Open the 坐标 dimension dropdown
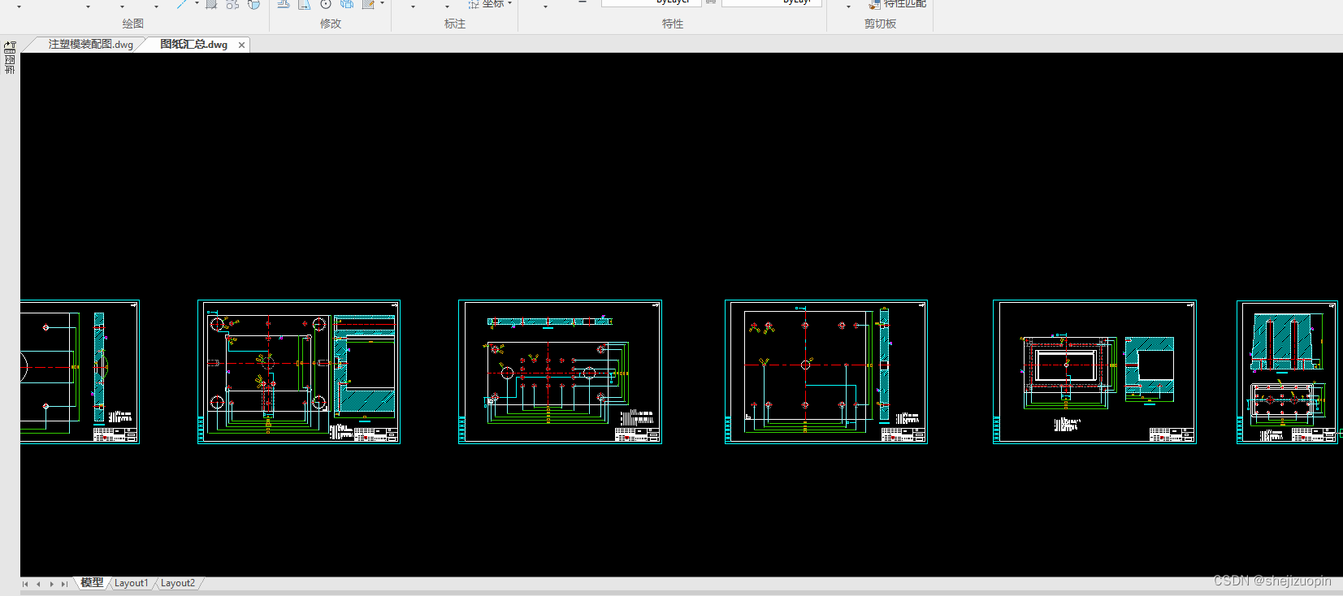 point(509,4)
